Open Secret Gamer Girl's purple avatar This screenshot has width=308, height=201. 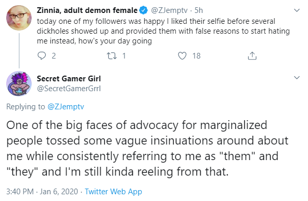(19, 83)
